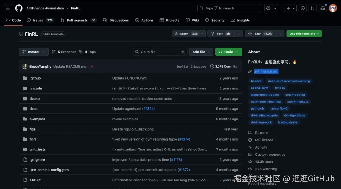The width and height of the screenshot is (341, 189).
Task: Select the pytorch topic tag
Action: 257,108
